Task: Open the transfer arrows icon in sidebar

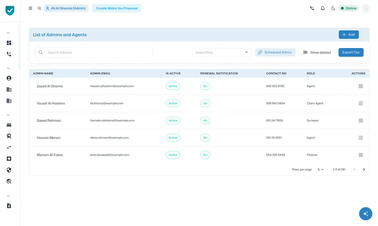Action: (x=9, y=147)
